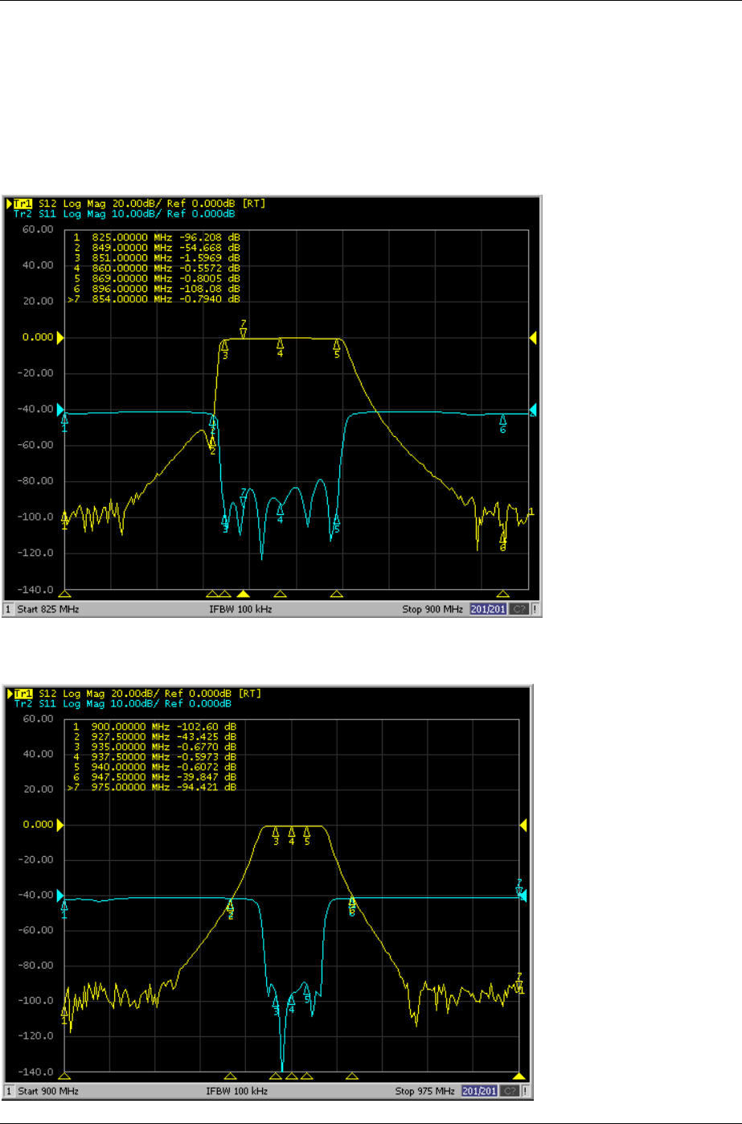Click marker 4 on the yellow passband in the 825–900 MHz chart
742x1124 pixels.
click(x=280, y=348)
